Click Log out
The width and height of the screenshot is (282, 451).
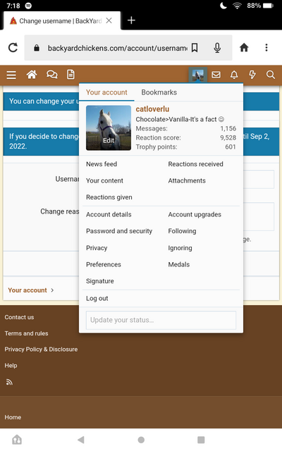97,299
